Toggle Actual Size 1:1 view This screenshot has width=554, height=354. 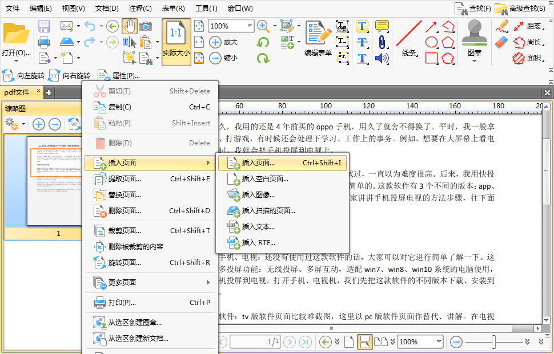pos(176,42)
